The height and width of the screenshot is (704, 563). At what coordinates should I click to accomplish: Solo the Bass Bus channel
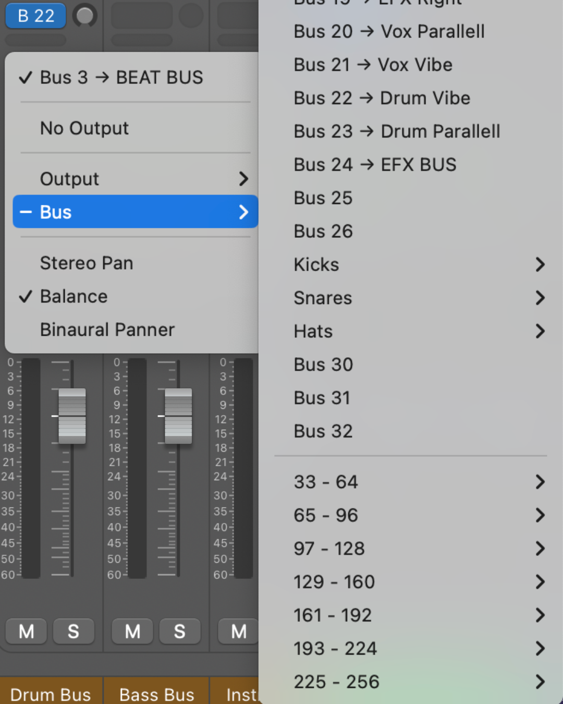click(x=179, y=632)
